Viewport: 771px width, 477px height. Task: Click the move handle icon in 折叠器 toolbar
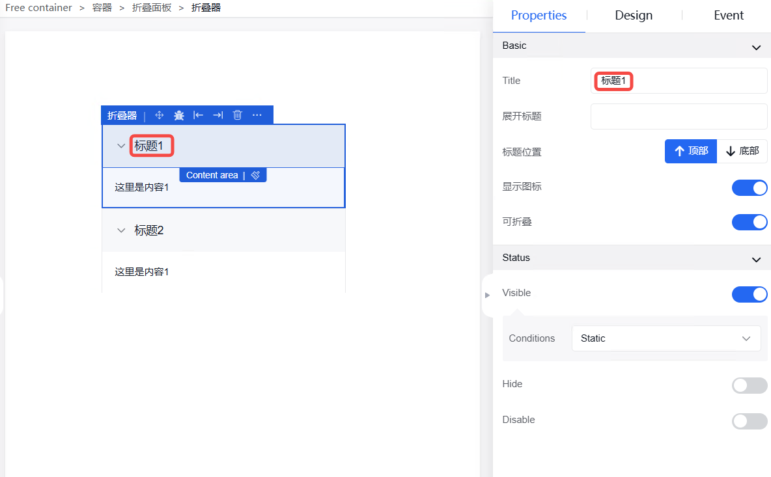tap(160, 115)
